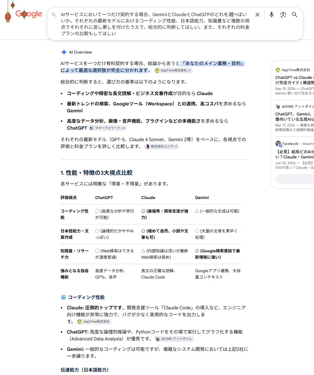Click the 'Claude' column header in the comparison table

[148, 198]
